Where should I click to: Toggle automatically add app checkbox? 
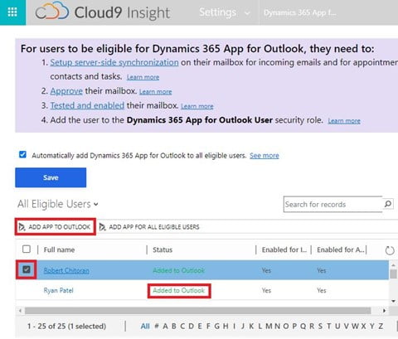pos(22,154)
